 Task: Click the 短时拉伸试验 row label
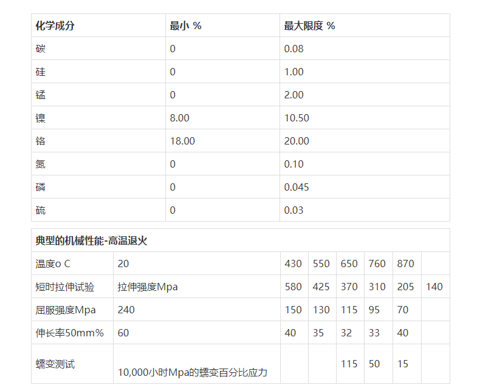[64, 287]
